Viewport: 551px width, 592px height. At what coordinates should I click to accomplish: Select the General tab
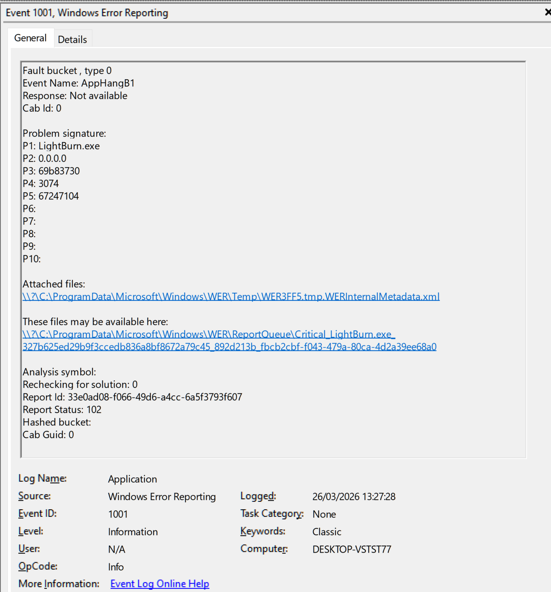30,38
